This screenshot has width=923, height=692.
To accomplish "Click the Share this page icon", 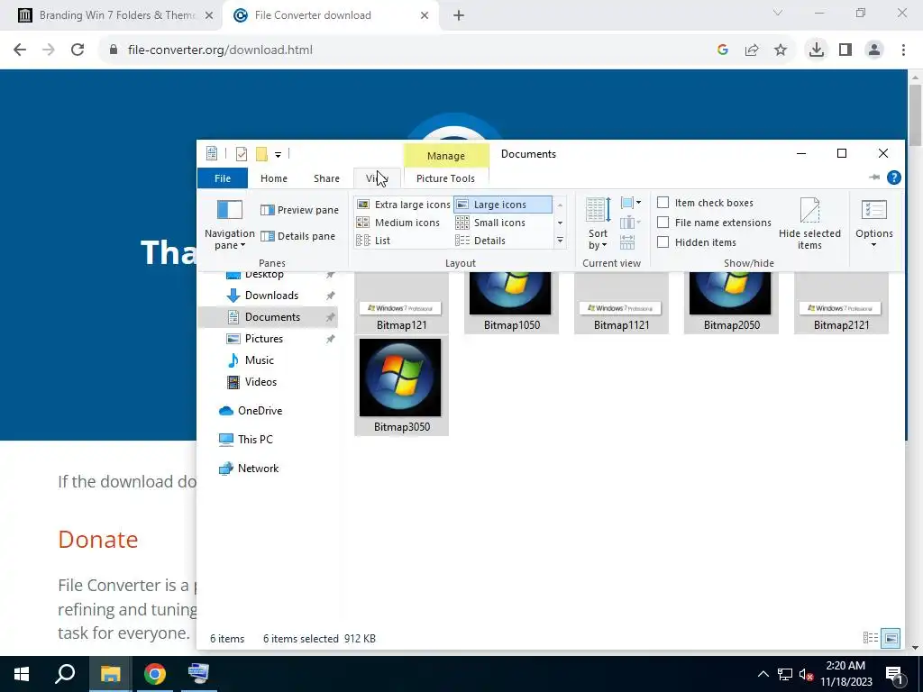I will tap(752, 50).
